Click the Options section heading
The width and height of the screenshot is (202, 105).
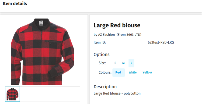(102, 55)
